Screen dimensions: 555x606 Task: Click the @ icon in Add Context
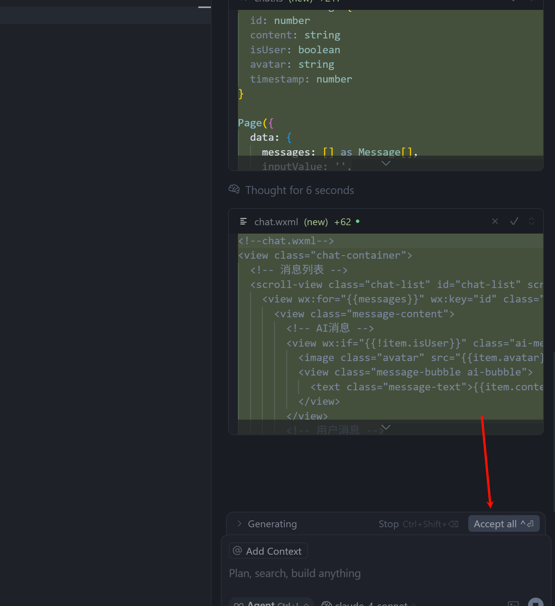[238, 550]
